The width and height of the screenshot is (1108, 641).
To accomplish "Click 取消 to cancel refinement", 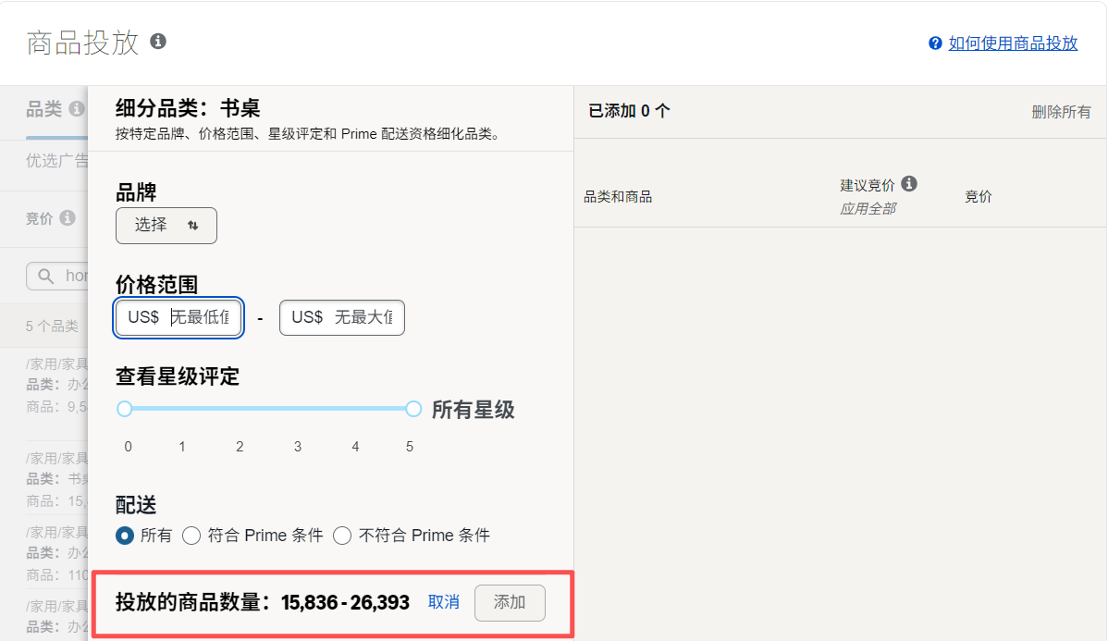I will [444, 602].
